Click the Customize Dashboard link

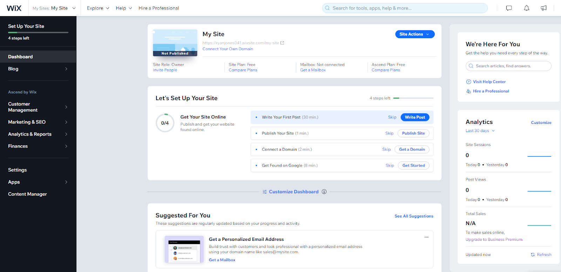(x=293, y=192)
